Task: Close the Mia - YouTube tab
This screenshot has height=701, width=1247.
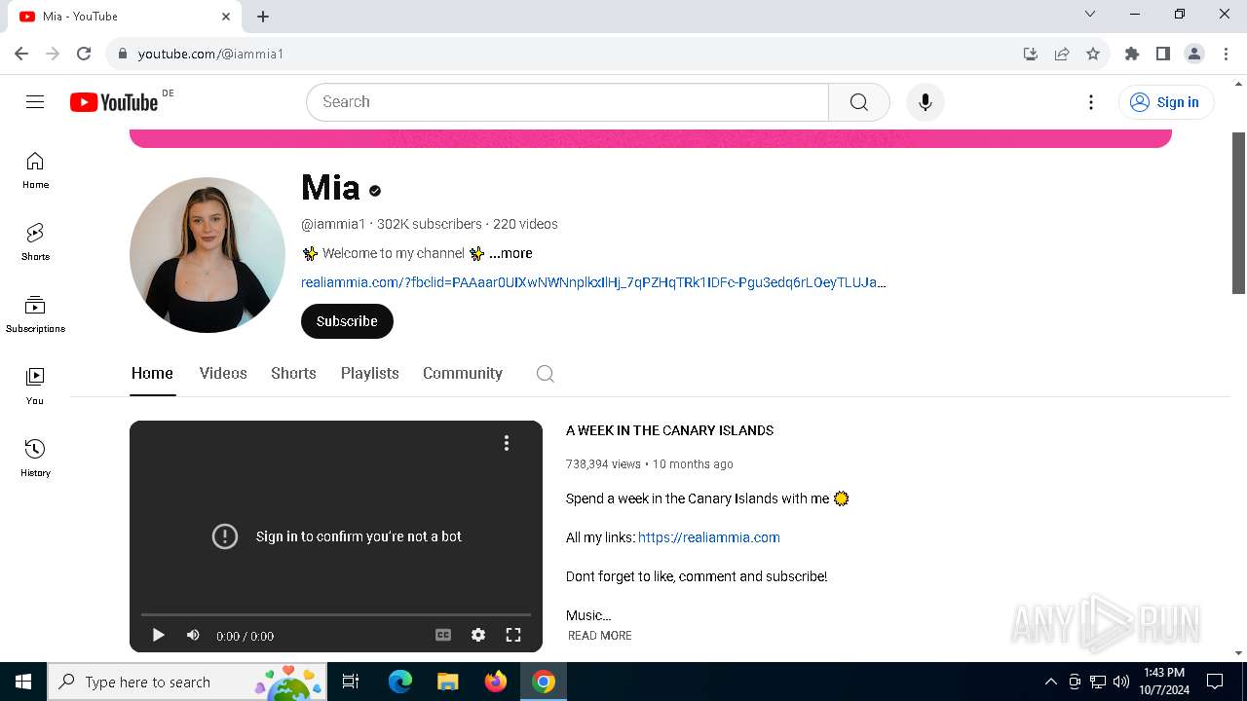Action: (x=226, y=17)
